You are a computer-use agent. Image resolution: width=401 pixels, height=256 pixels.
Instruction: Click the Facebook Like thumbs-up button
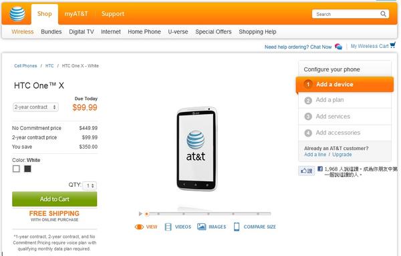coord(306,171)
